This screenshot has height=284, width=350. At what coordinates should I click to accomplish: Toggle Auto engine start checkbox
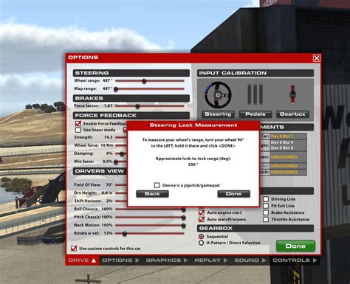tap(202, 212)
